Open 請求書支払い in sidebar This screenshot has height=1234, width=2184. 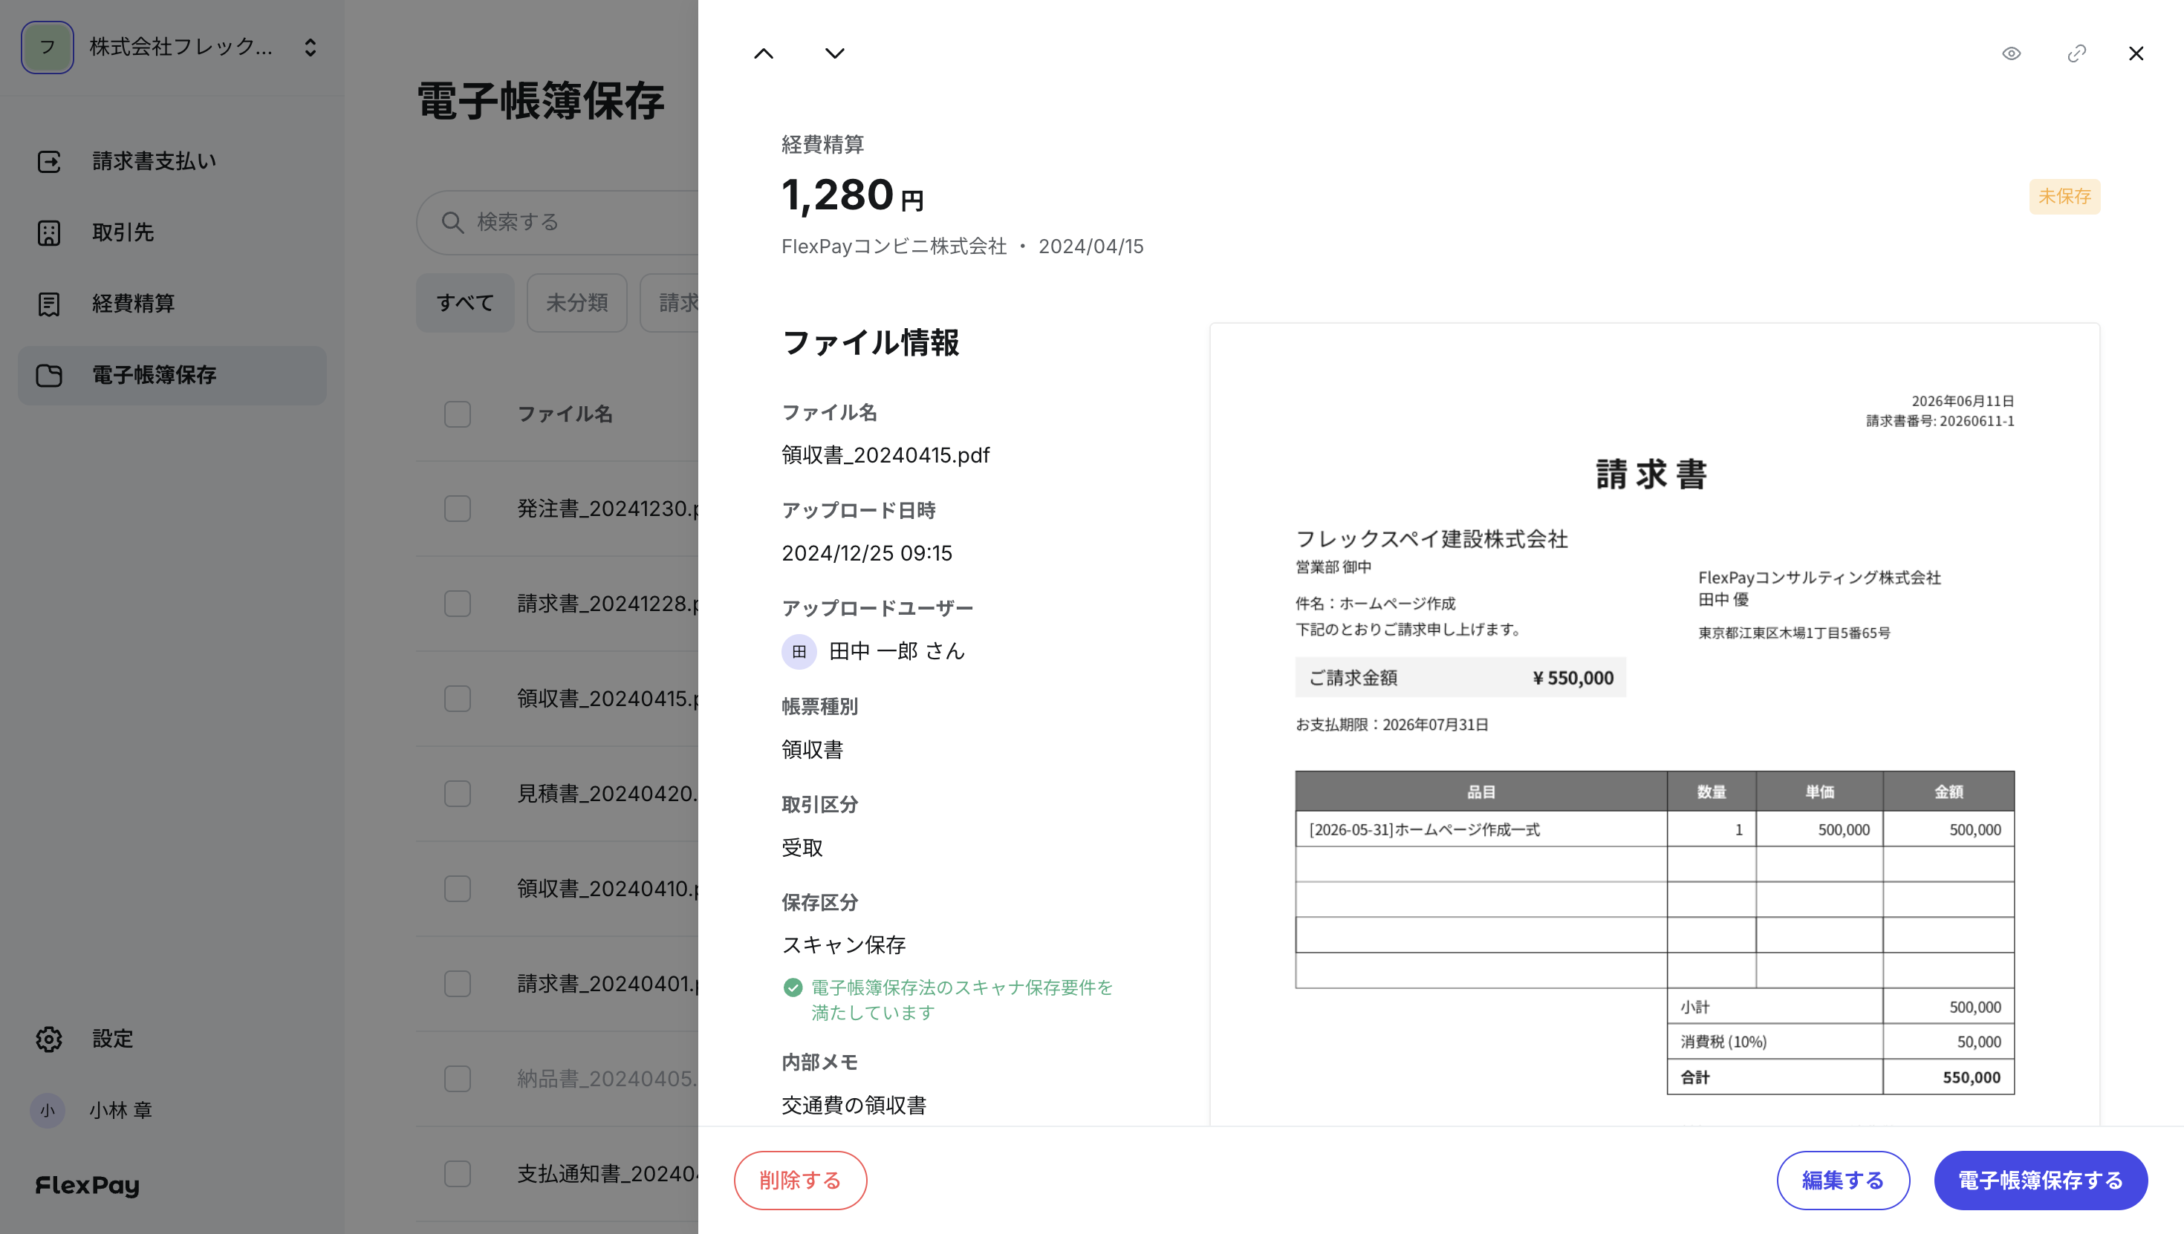[172, 161]
